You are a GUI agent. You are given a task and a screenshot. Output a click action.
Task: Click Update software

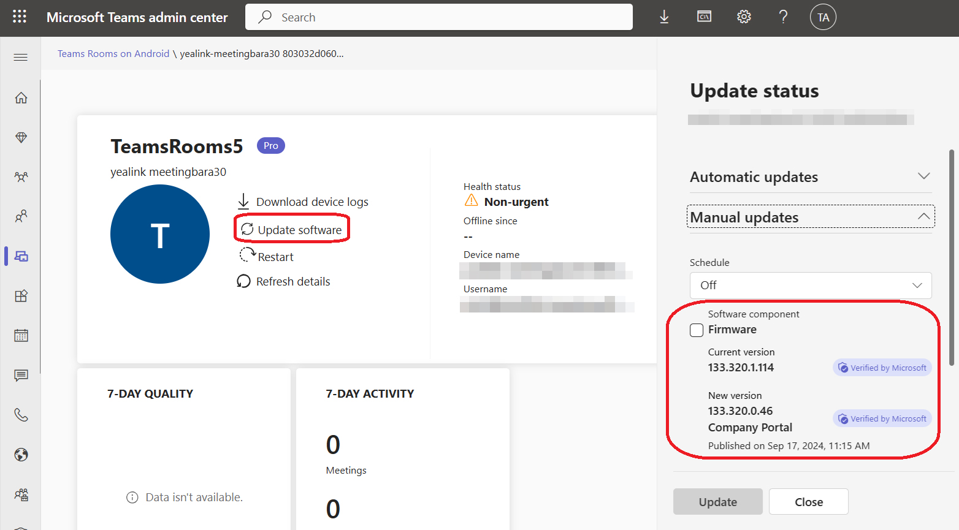292,230
